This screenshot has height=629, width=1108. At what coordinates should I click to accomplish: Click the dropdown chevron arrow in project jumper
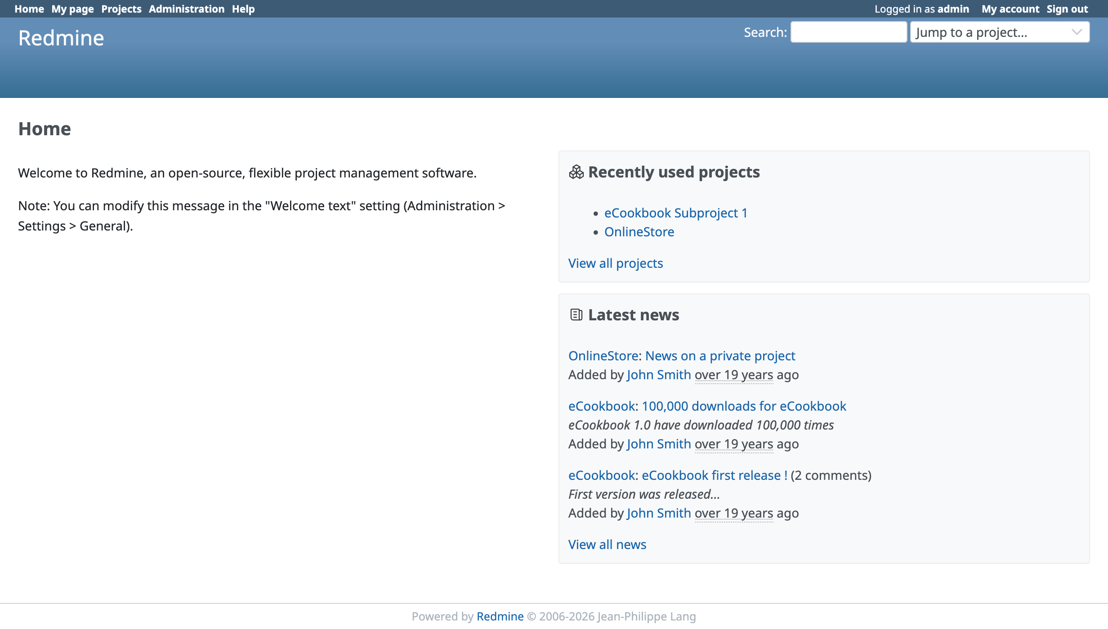1077,32
